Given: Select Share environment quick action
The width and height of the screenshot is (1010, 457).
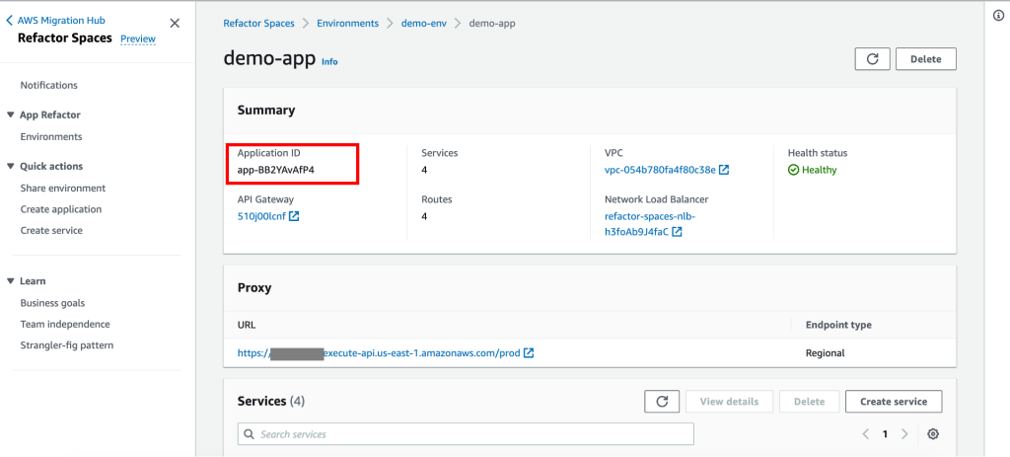Looking at the screenshot, I should 63,189.
